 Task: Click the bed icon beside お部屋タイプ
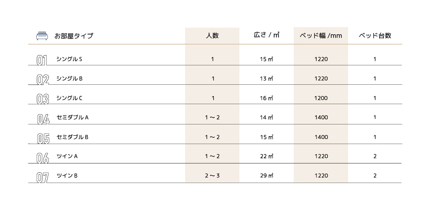(42, 36)
